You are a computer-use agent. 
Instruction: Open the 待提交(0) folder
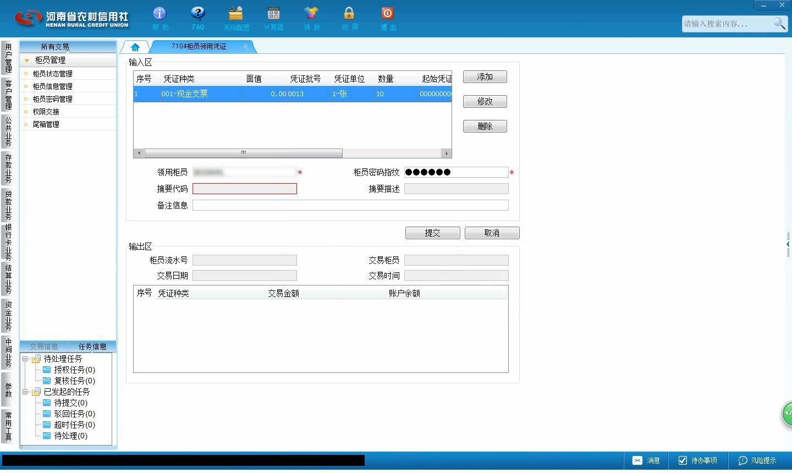pos(65,403)
